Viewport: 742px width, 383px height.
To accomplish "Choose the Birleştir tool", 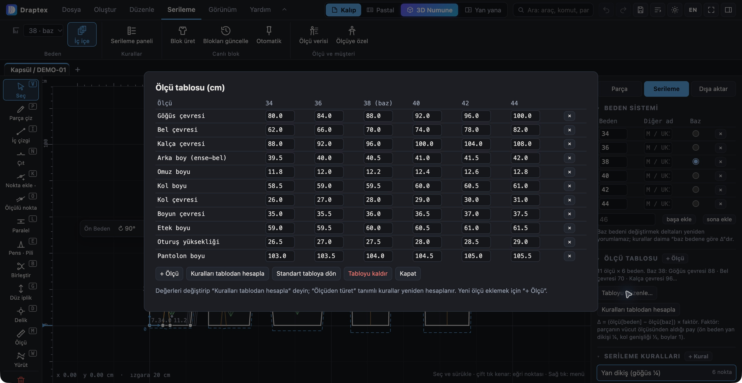I will click(21, 270).
